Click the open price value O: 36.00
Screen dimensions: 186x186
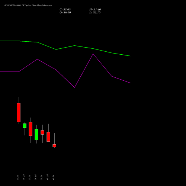coord(65,13)
